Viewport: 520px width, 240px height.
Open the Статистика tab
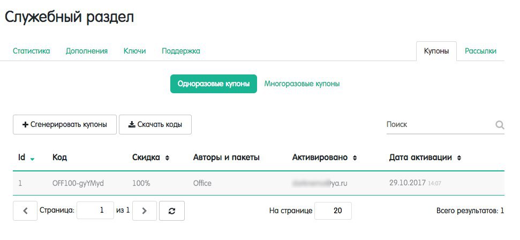pyautogui.click(x=31, y=51)
